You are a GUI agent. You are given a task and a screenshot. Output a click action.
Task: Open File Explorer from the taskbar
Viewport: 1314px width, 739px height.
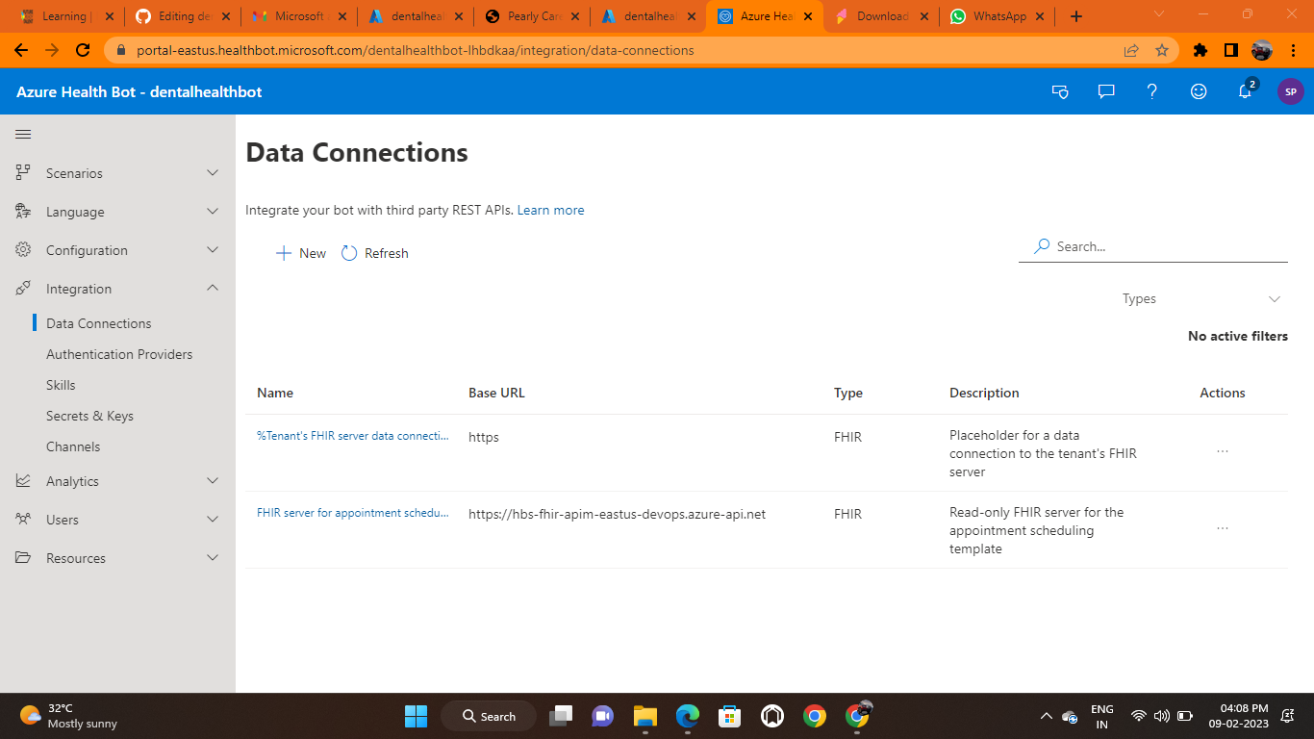tap(644, 716)
